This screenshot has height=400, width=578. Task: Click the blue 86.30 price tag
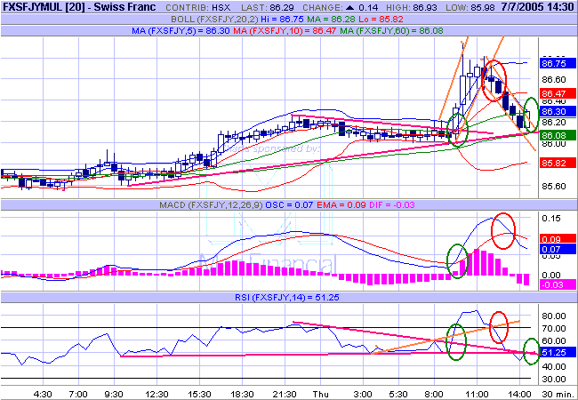click(557, 111)
